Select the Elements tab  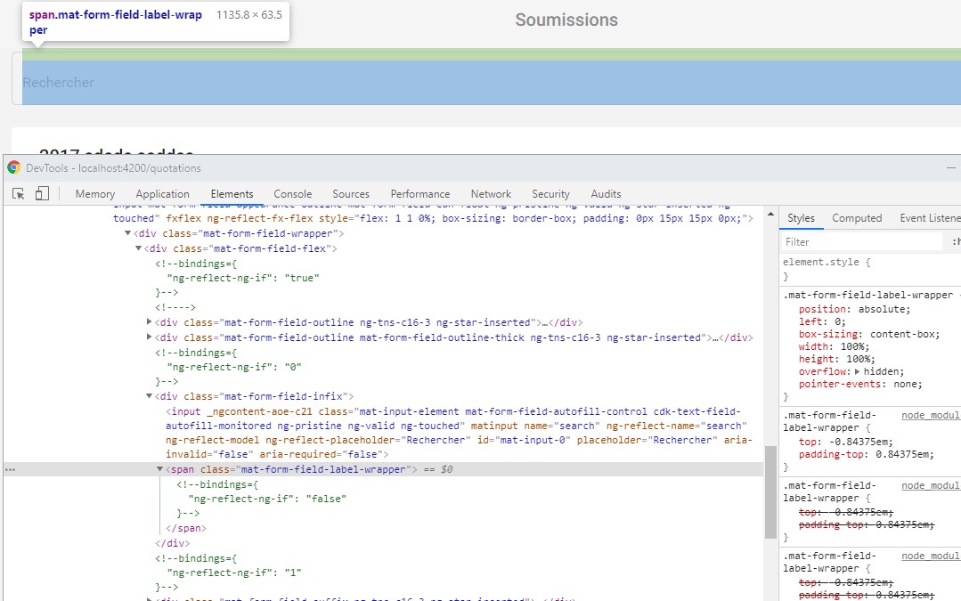point(232,193)
